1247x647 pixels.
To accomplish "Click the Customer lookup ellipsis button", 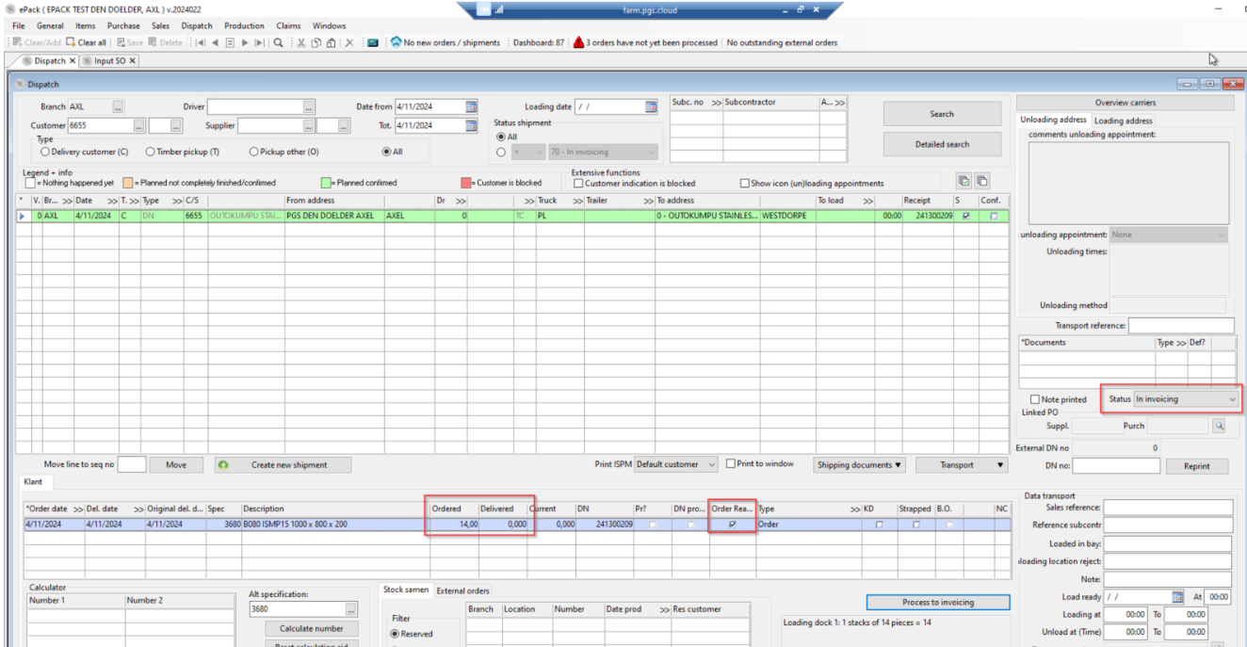I will coord(138,125).
